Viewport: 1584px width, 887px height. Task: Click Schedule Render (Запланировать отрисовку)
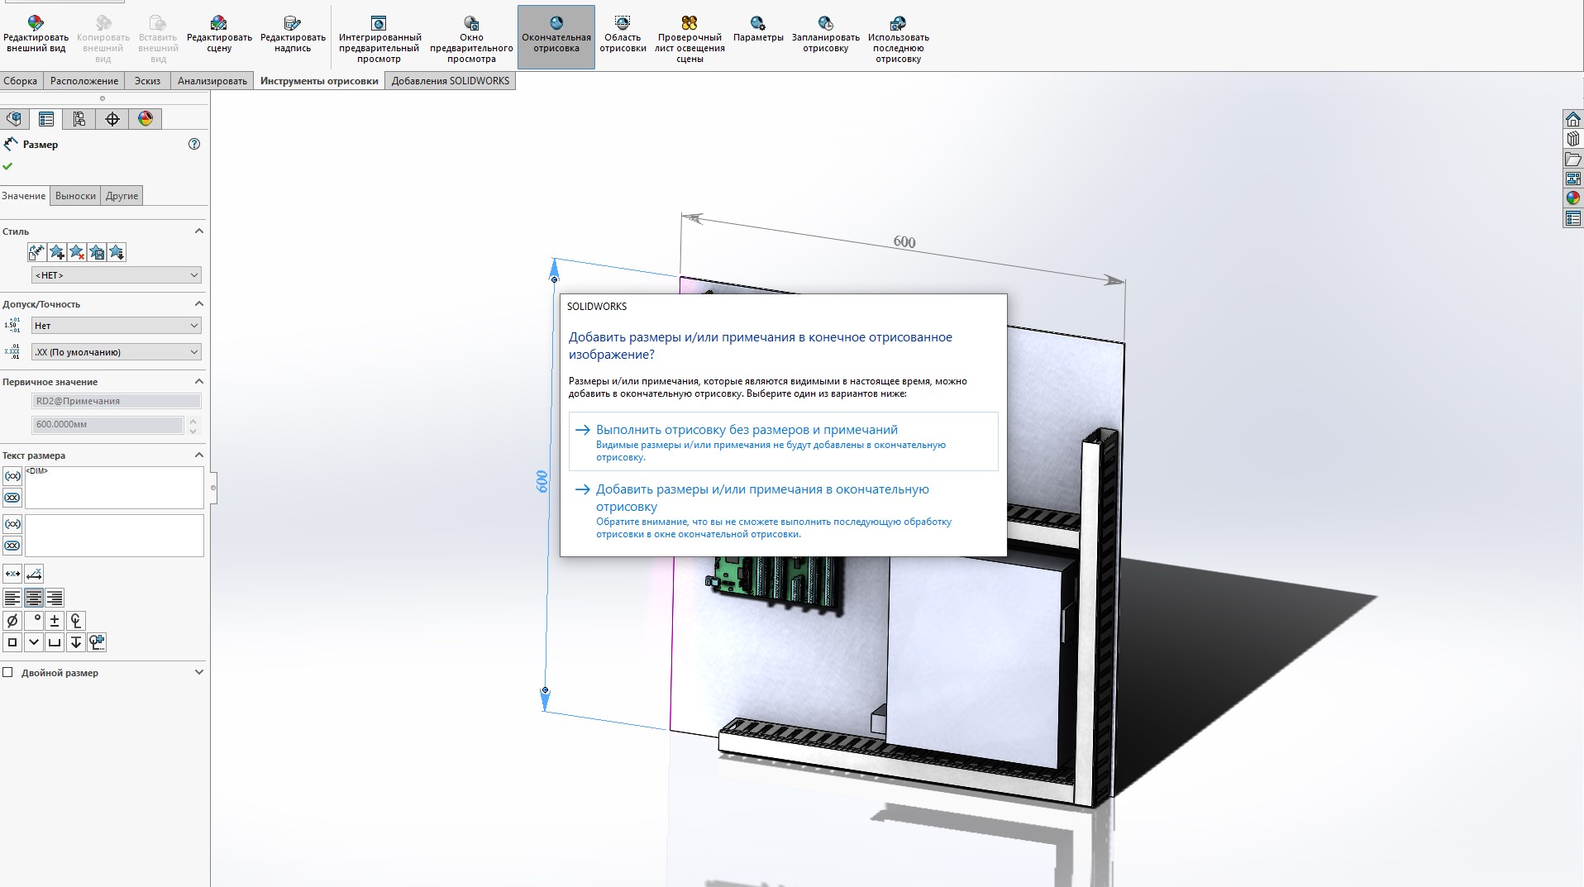tap(825, 35)
